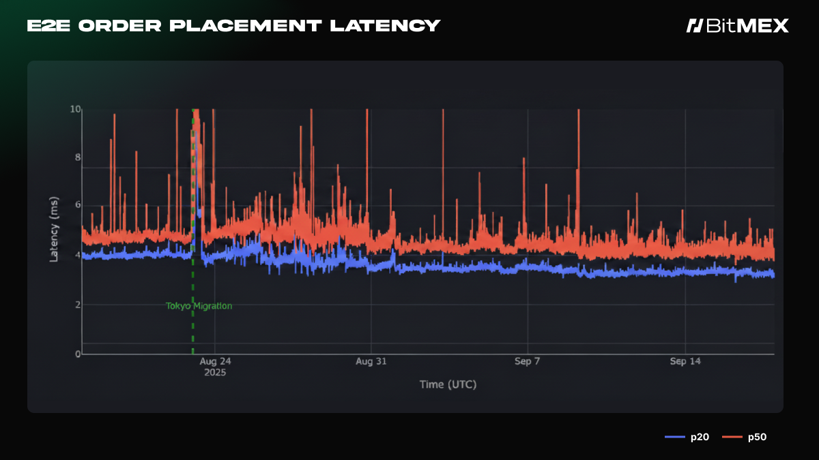Click the BitMEX logo slash icon
Viewport: 819px width, 460px height.
pyautogui.click(x=694, y=26)
